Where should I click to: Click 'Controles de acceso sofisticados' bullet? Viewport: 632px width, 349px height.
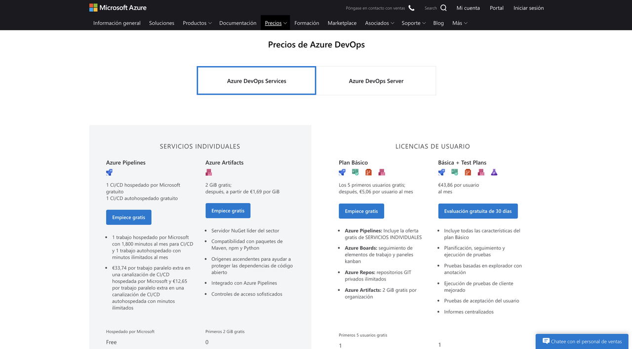(247, 294)
